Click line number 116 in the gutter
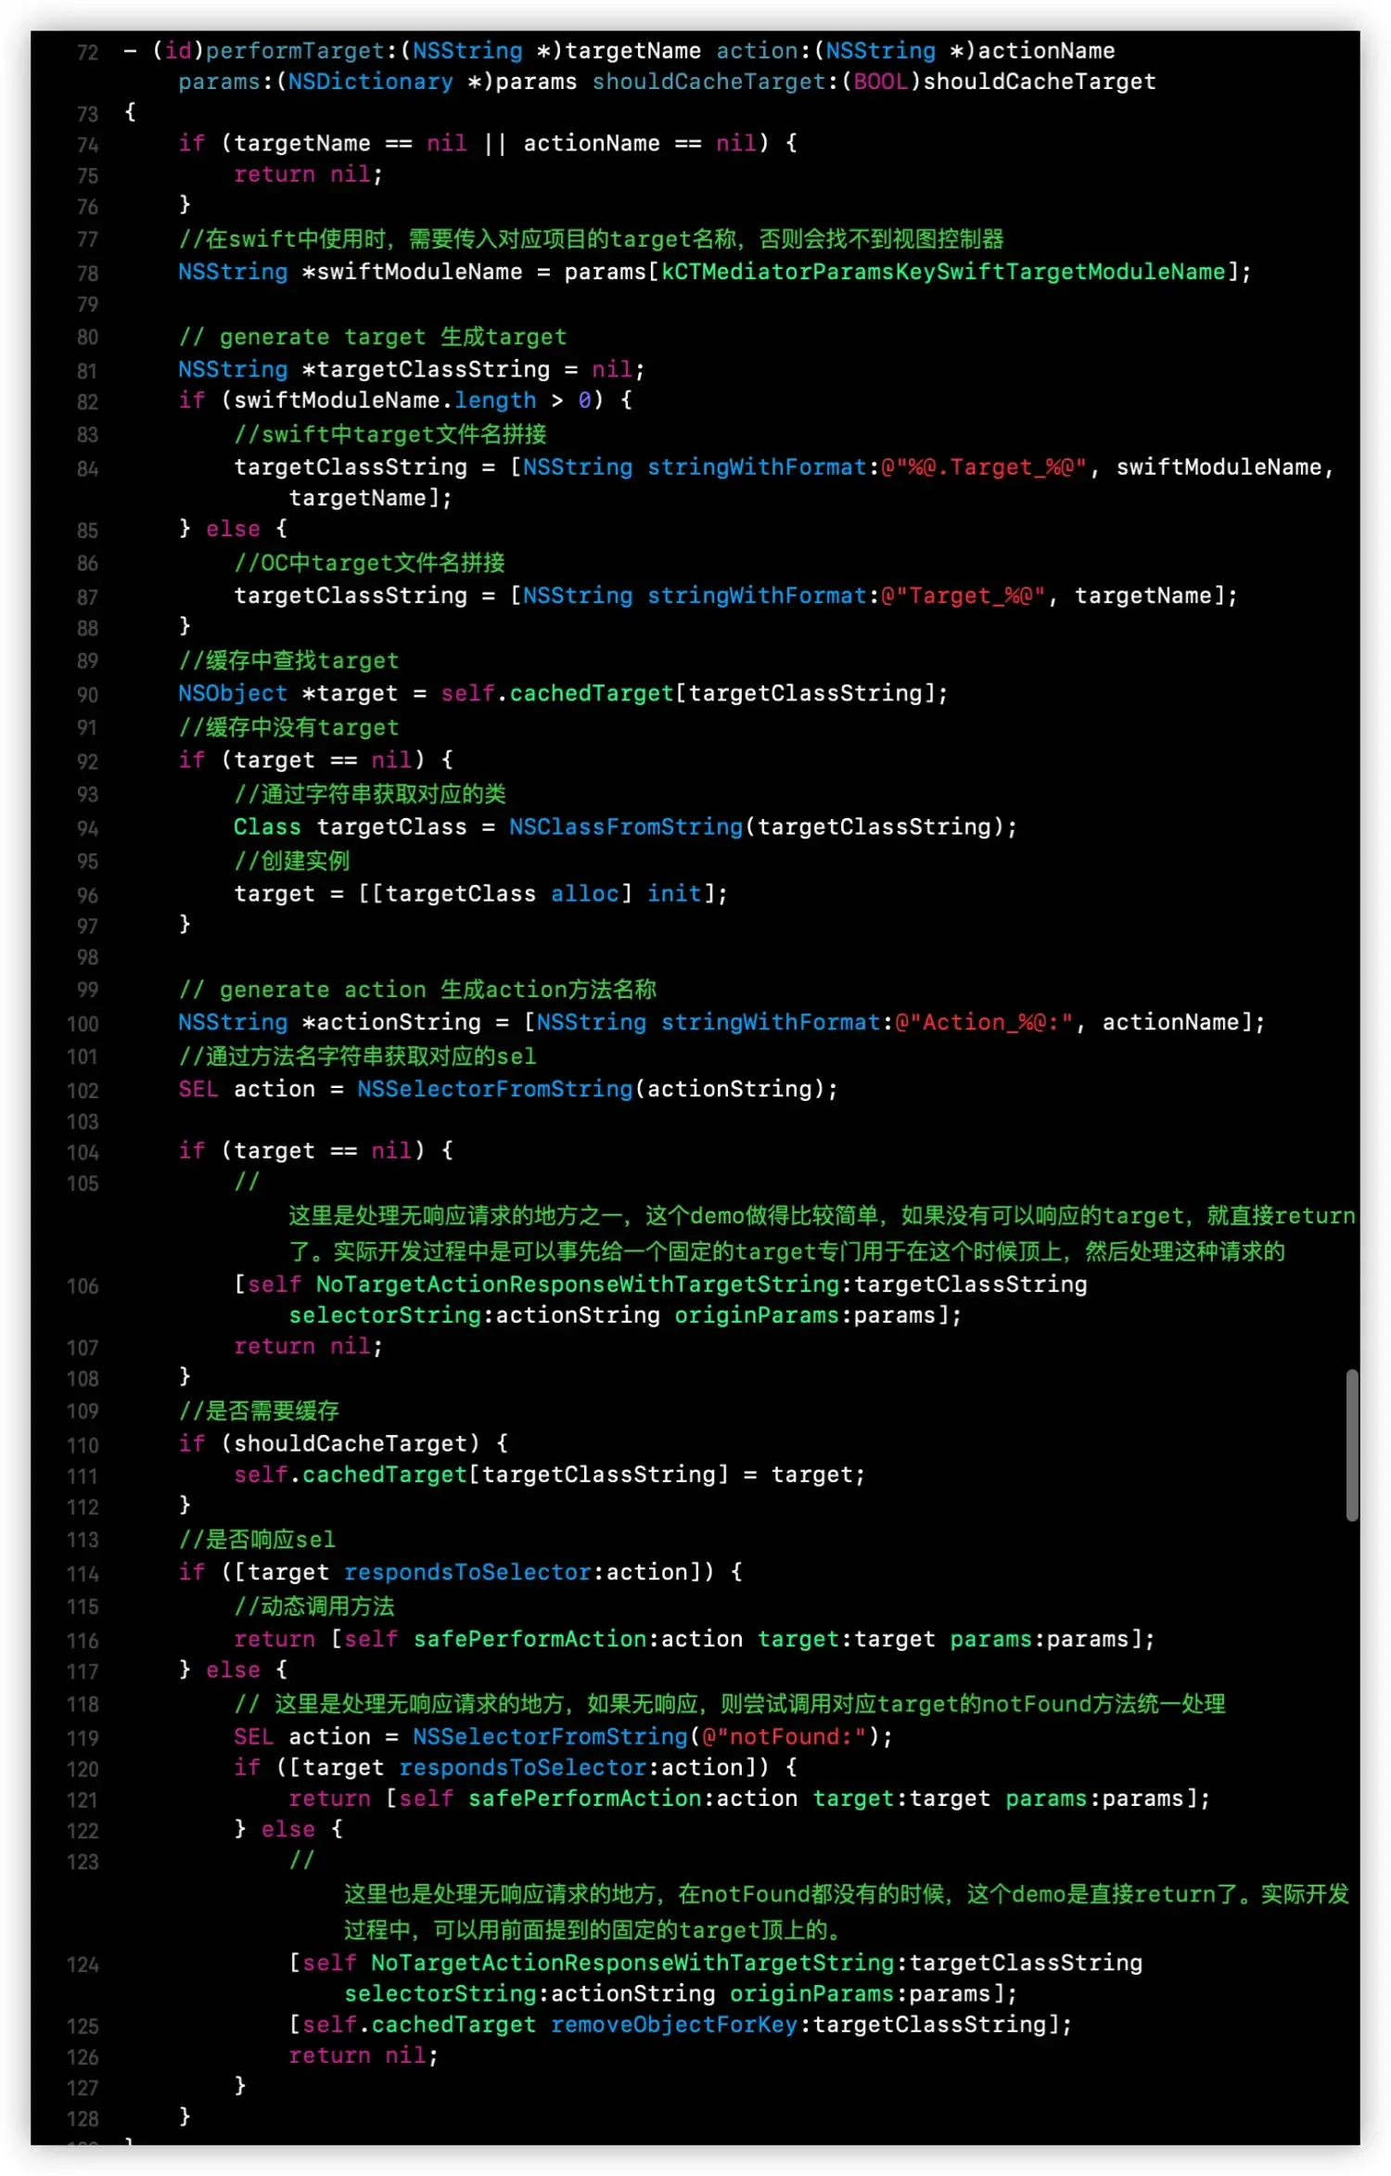This screenshot has width=1391, height=2176. point(83,1640)
